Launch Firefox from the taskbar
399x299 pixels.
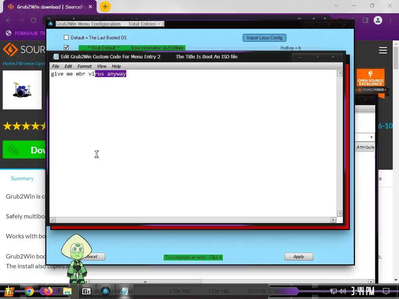coord(48,291)
